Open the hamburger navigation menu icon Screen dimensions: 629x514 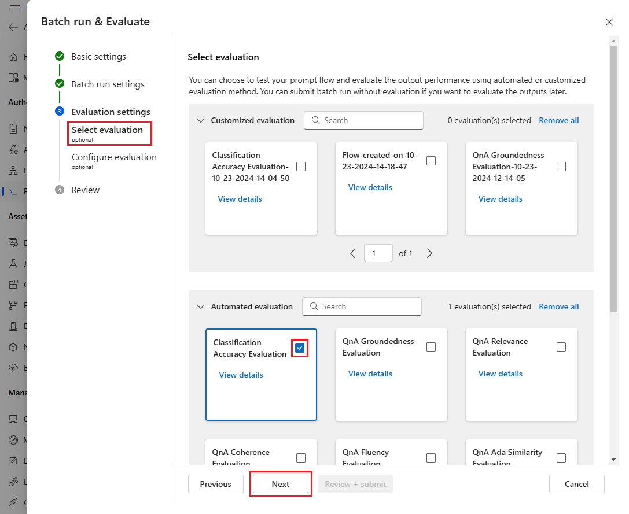[15, 8]
